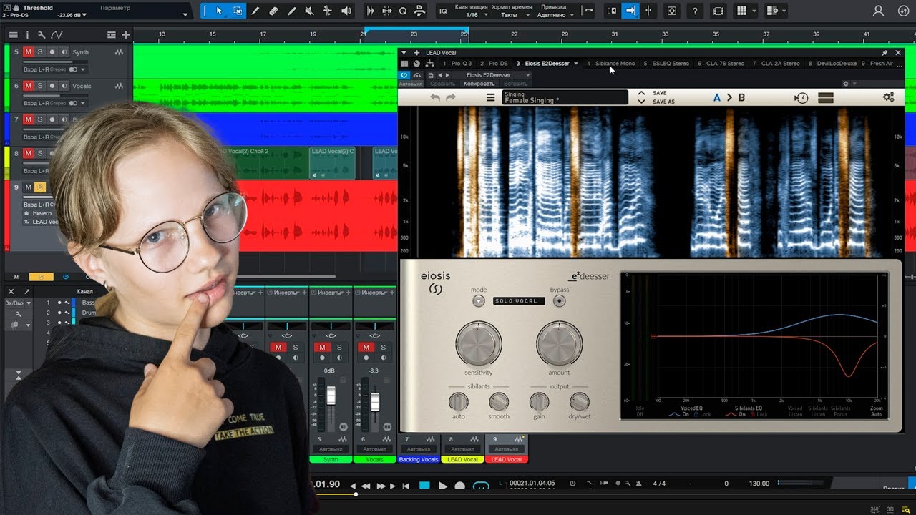This screenshot has width=916, height=515.
Task: Mute the Vocals channel in the mixer
Action: (x=366, y=348)
